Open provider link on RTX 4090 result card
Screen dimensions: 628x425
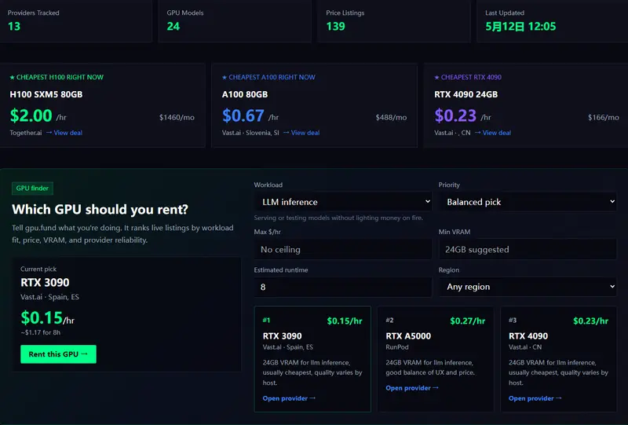(x=535, y=398)
